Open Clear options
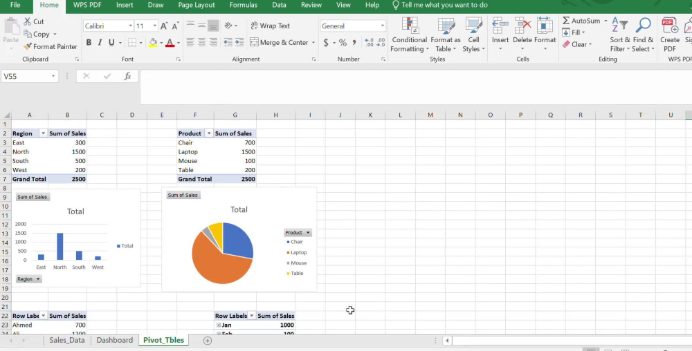The height and width of the screenshot is (351, 692). pyautogui.click(x=577, y=44)
